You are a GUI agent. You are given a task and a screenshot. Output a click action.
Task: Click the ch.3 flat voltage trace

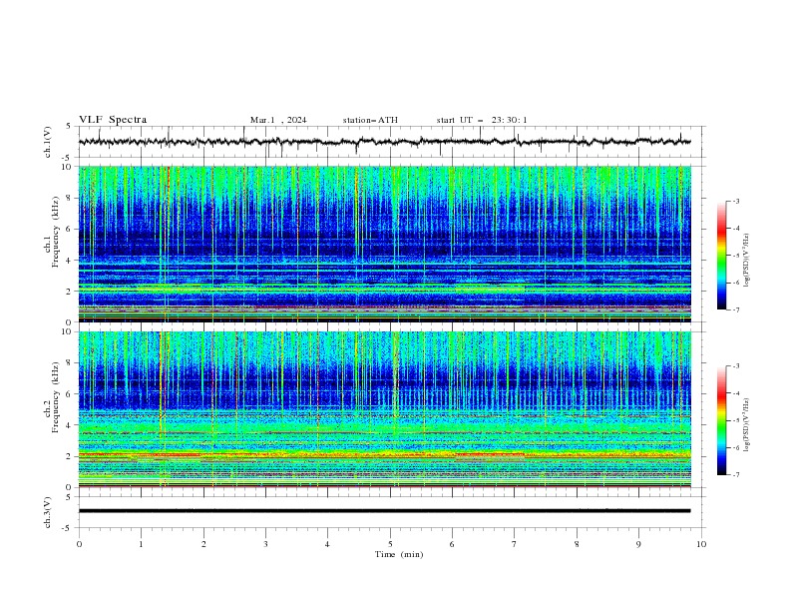[384, 511]
